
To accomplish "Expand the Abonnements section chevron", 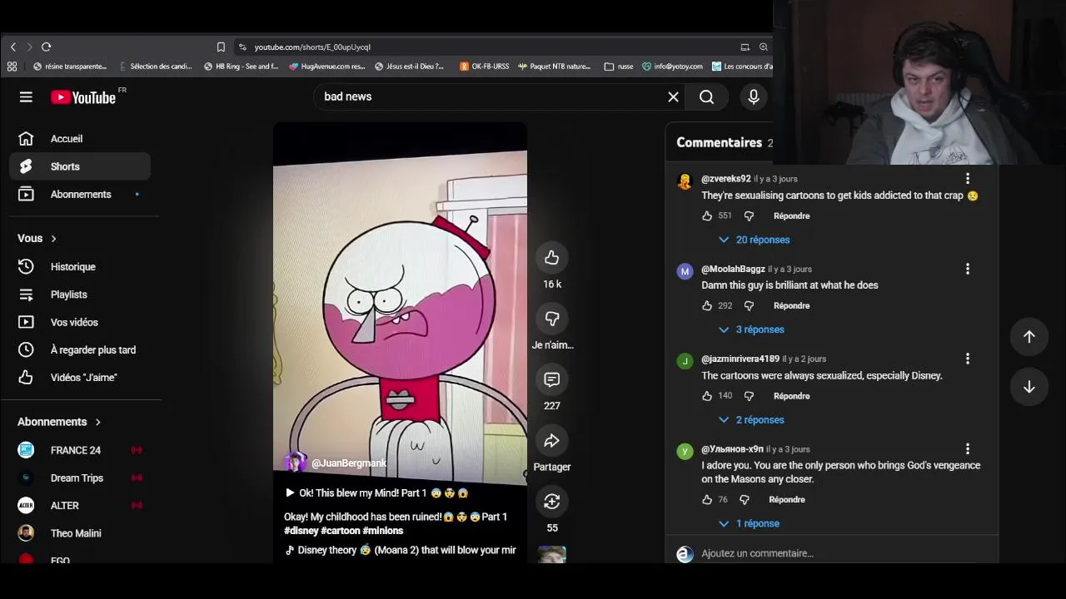I will pyautogui.click(x=97, y=422).
